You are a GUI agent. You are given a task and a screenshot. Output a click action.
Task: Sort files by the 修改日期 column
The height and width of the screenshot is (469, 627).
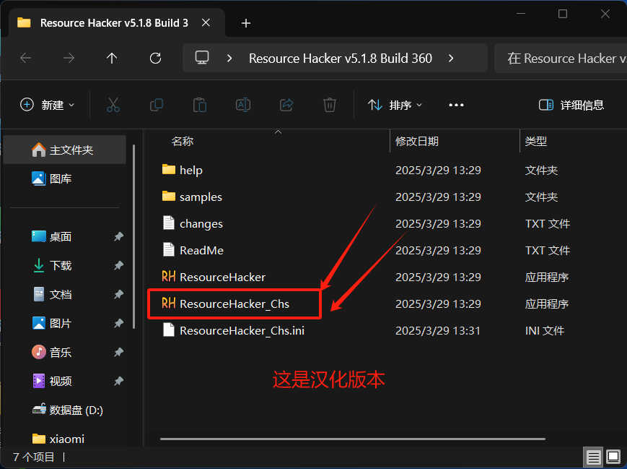pyautogui.click(x=416, y=142)
